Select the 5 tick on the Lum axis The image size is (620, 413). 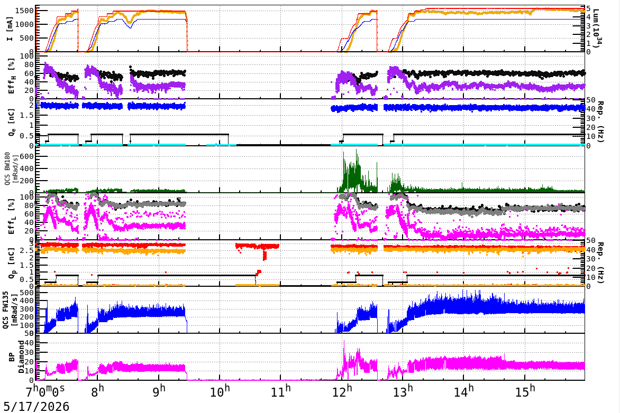[x=588, y=8]
